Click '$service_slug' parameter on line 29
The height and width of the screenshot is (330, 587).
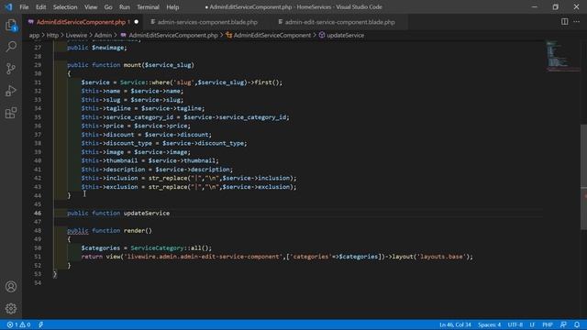tap(168, 65)
